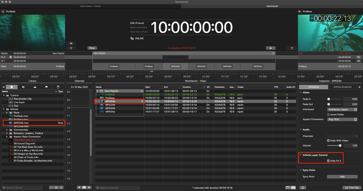Close the Inspector with the X button
363x191 pixels.
(x=359, y=87)
